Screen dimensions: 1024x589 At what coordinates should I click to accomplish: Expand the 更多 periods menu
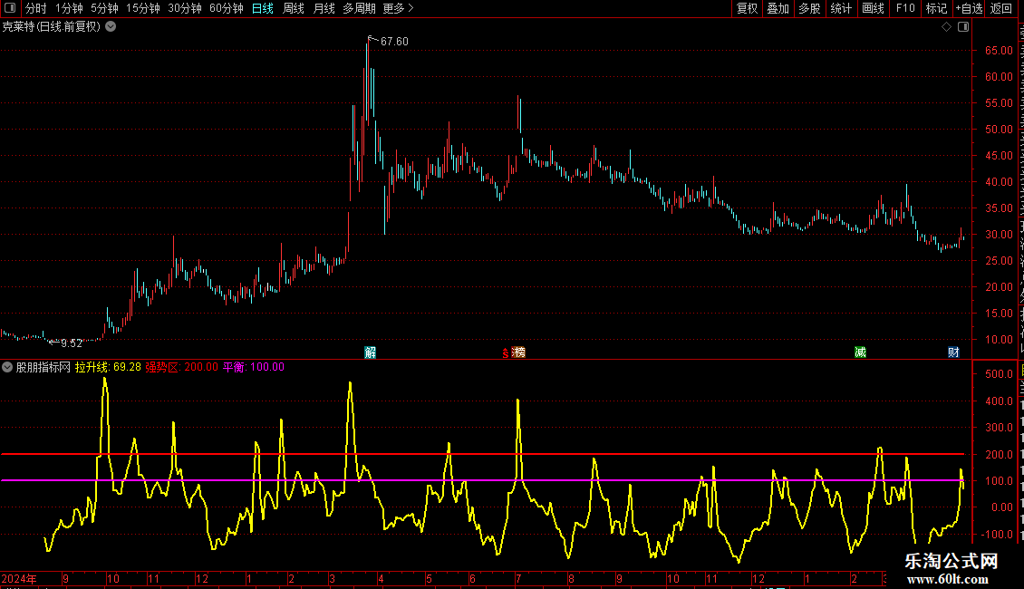399,8
